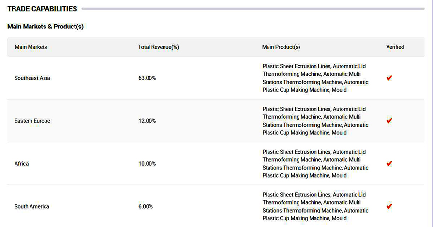Image resolution: width=433 pixels, height=227 pixels.
Task: Select the Total Revenue(%) column header
Action: pos(159,47)
